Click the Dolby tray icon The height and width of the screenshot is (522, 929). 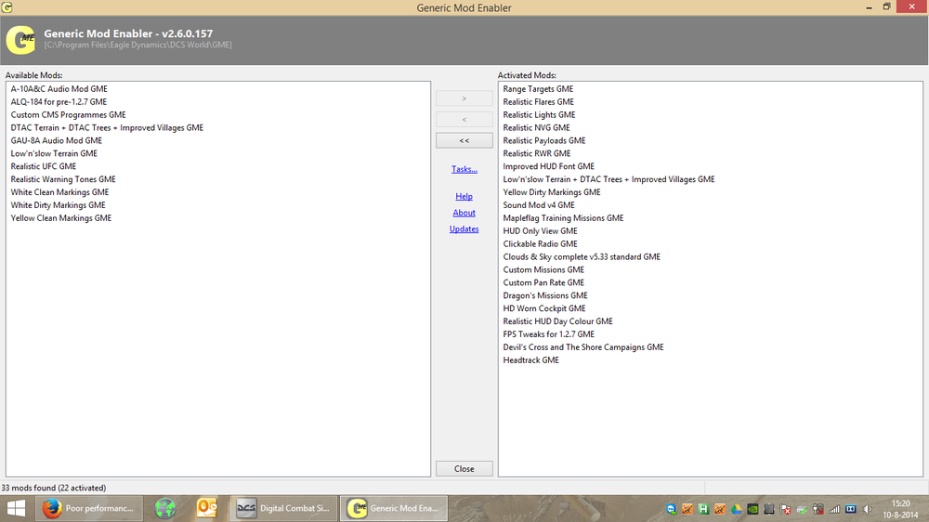coord(851,509)
